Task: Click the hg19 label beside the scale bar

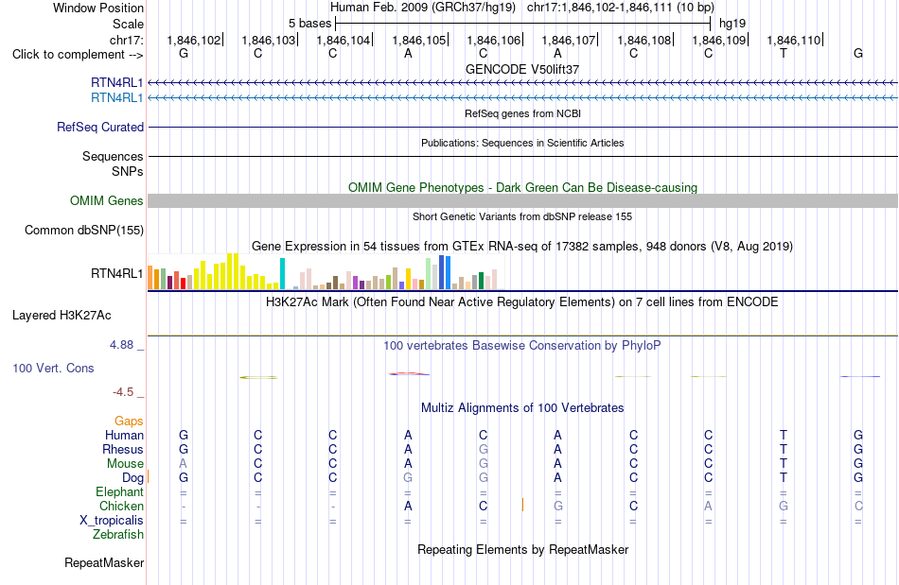Action: 732,24
